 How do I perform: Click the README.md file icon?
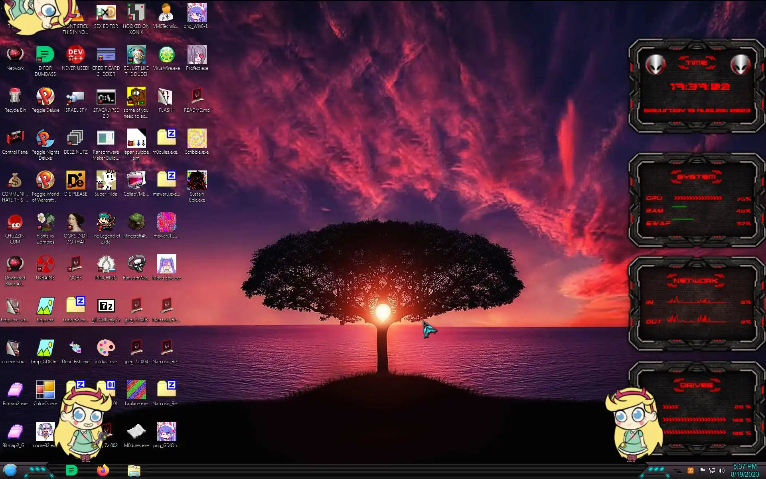coord(197,97)
